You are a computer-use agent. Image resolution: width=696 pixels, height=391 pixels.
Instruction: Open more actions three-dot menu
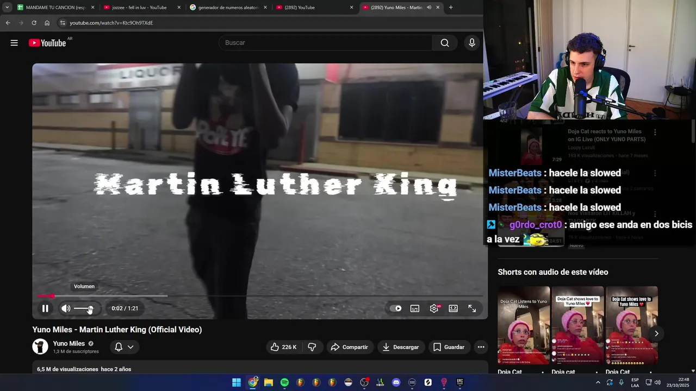(x=481, y=347)
